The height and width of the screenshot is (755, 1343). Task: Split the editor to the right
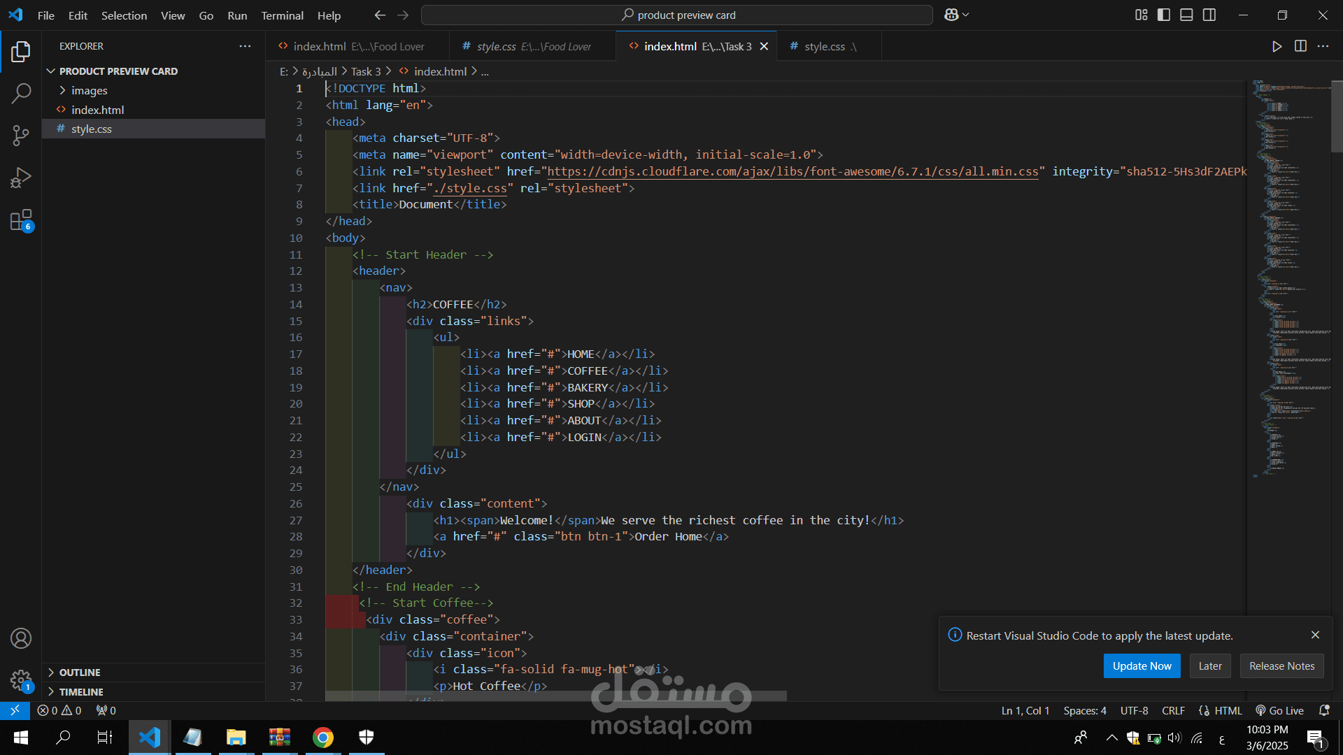1300,46
